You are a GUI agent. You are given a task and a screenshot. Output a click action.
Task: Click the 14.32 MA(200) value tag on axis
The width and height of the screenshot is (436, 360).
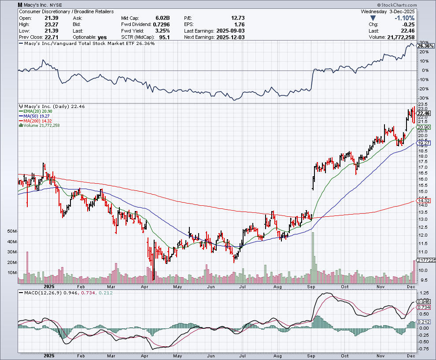pyautogui.click(x=423, y=201)
